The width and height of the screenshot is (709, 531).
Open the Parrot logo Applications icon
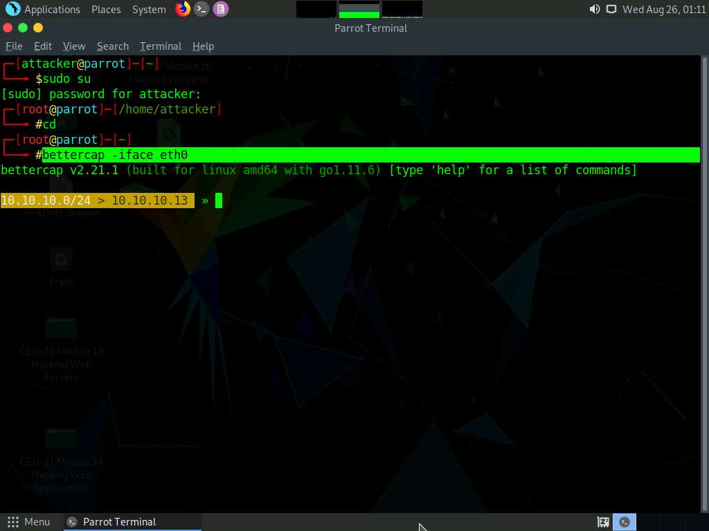pyautogui.click(x=12, y=8)
